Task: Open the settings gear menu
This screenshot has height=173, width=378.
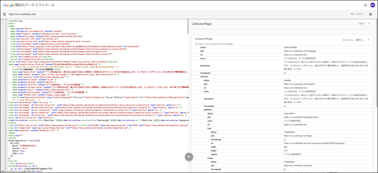Action: point(370,14)
